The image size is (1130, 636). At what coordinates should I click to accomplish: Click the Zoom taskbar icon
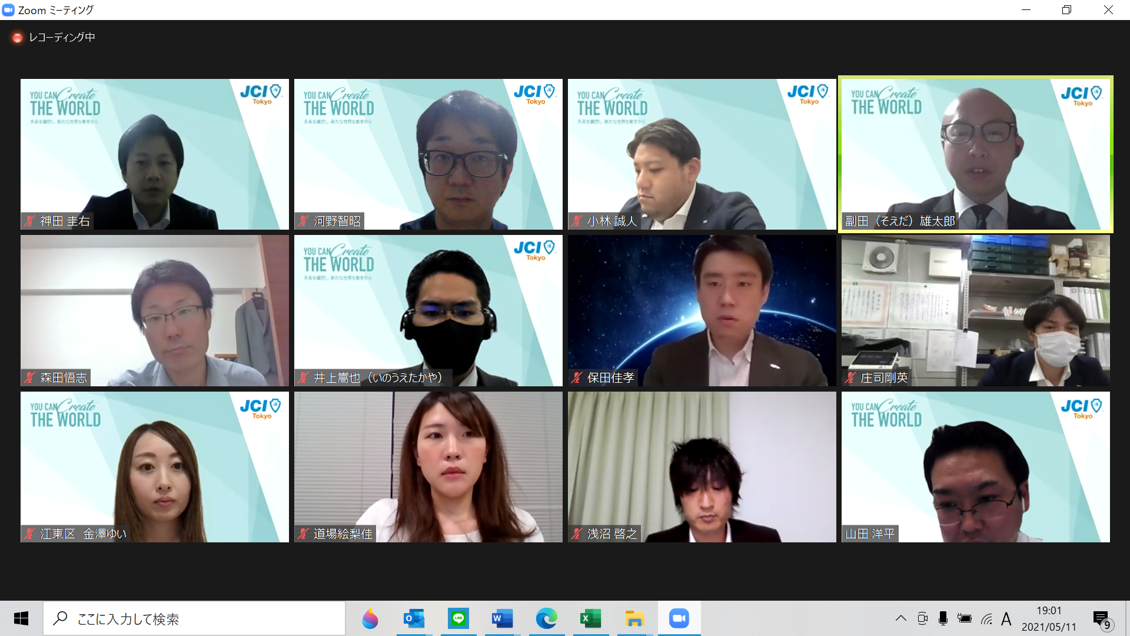tap(679, 618)
